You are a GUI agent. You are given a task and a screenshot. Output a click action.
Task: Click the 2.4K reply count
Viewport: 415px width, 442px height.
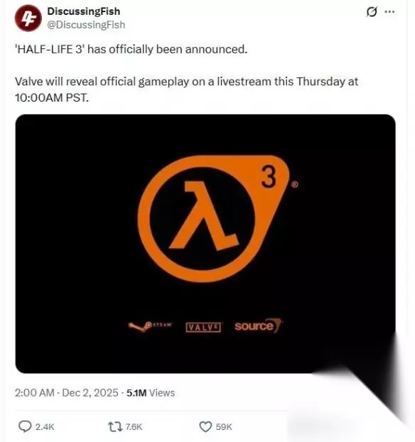point(45,427)
